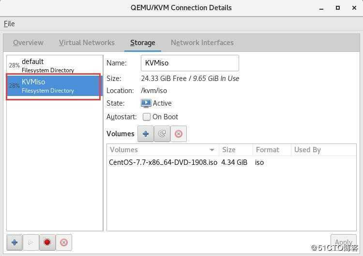Minimize the Connection Details window
The width and height of the screenshot is (363, 256).
click(321, 8)
